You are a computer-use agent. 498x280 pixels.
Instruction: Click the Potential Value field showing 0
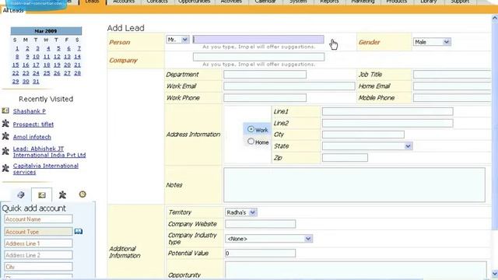pos(261,253)
